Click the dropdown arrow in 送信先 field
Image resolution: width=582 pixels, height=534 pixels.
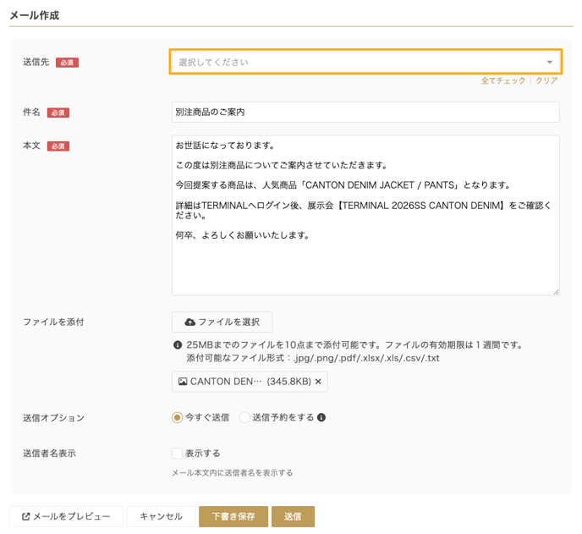pyautogui.click(x=549, y=62)
